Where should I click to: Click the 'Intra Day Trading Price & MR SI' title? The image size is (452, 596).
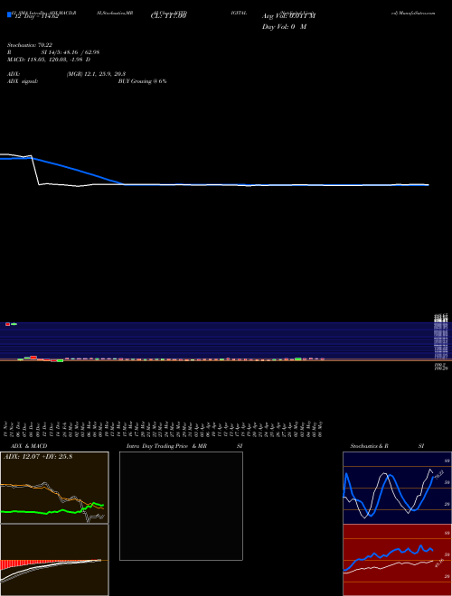184,446
